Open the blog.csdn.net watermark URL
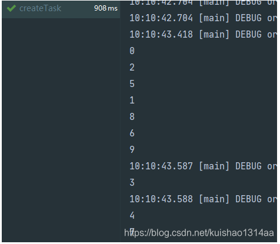The image size is (280, 244). pos(199,233)
